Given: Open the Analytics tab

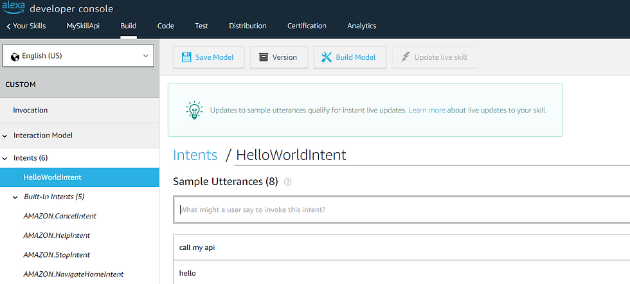Looking at the screenshot, I should [x=361, y=26].
